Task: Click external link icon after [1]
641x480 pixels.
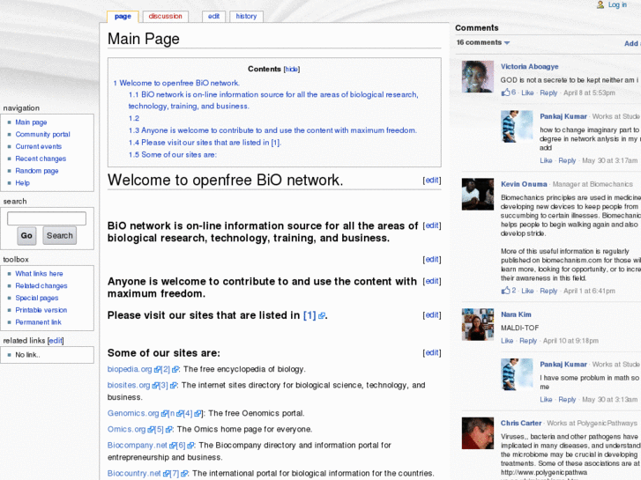Action: 322,316
